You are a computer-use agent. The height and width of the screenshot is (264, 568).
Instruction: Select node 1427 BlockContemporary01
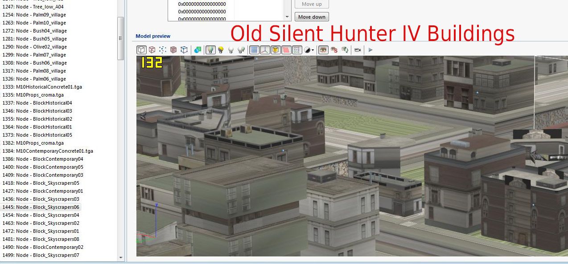click(43, 191)
